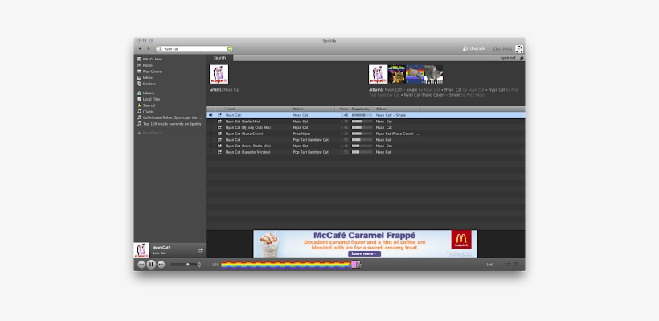
Task: Select Nyan Cat (Karaoke Version) track title
Action: (x=248, y=152)
